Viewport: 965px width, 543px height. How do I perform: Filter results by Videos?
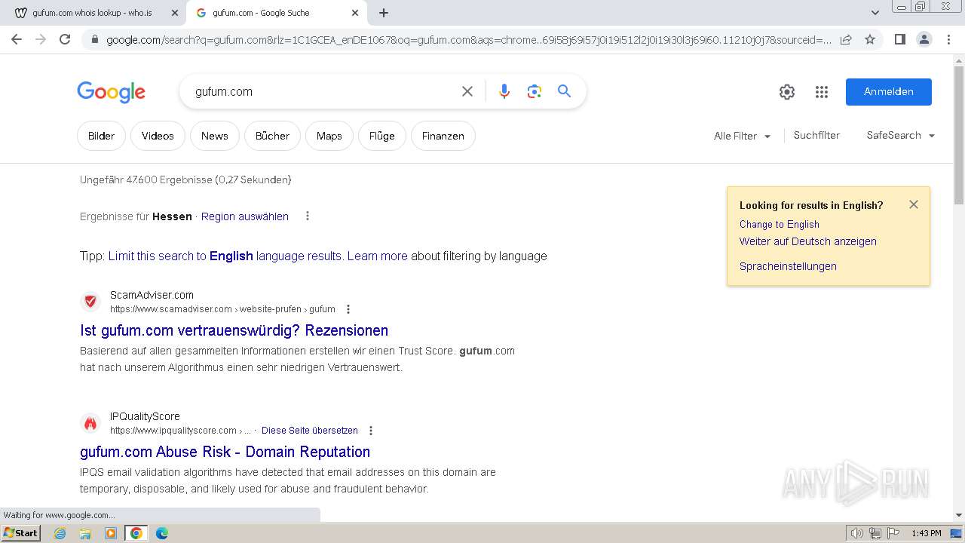click(x=158, y=136)
